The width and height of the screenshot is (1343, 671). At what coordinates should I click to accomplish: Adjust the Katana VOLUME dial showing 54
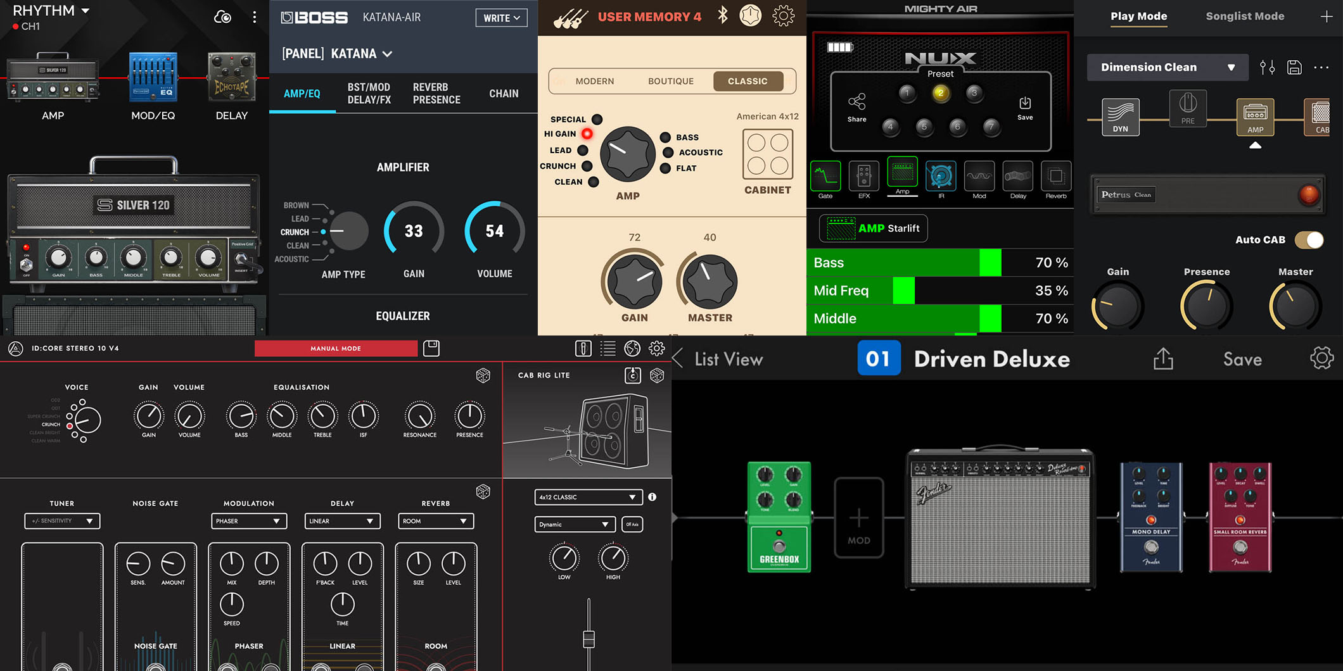(x=495, y=230)
